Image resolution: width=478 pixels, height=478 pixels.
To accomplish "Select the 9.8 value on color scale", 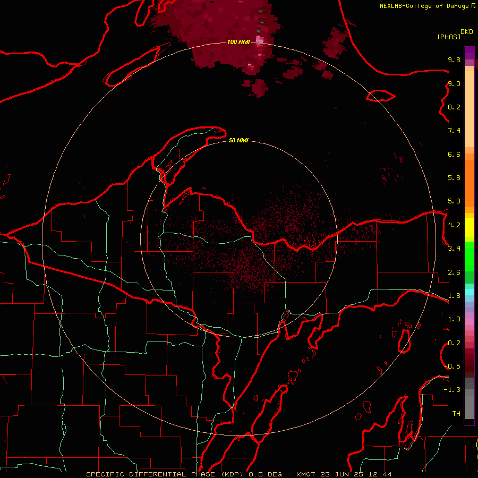I will click(x=454, y=59).
